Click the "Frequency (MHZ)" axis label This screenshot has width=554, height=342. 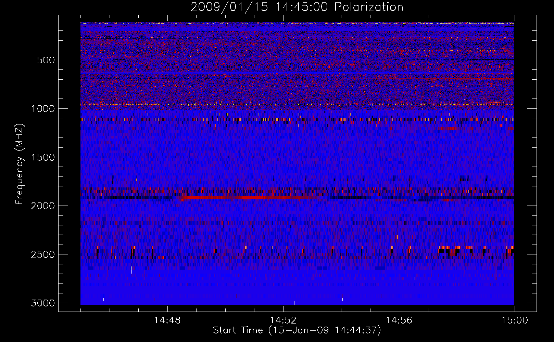[x=20, y=164]
